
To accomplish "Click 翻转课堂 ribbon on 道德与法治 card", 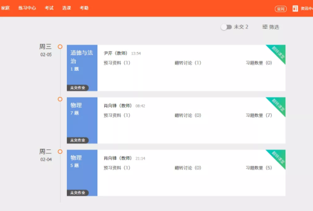I will [x=277, y=53].
